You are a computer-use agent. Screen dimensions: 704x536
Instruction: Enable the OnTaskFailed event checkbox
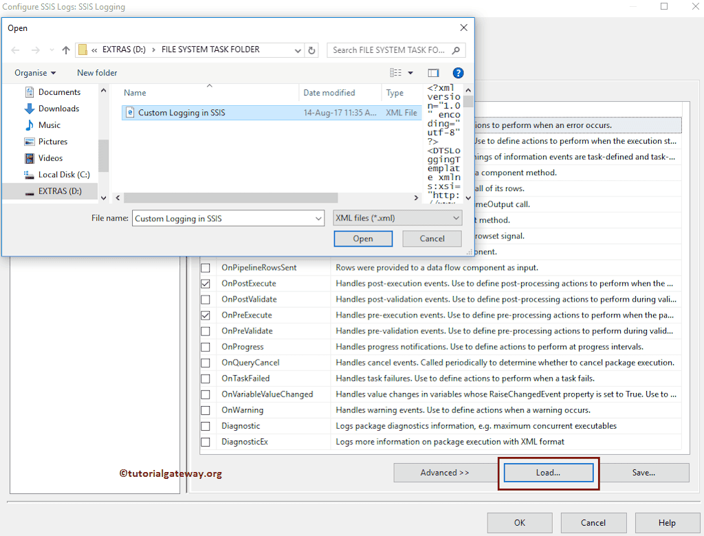(205, 378)
